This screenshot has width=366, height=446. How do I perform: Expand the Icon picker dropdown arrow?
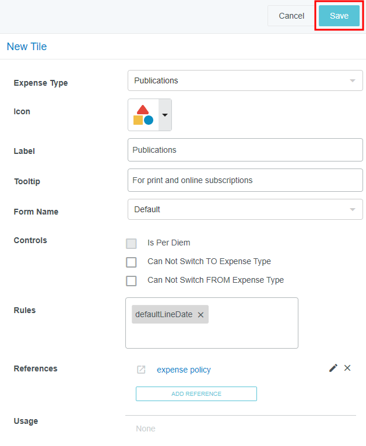point(165,115)
